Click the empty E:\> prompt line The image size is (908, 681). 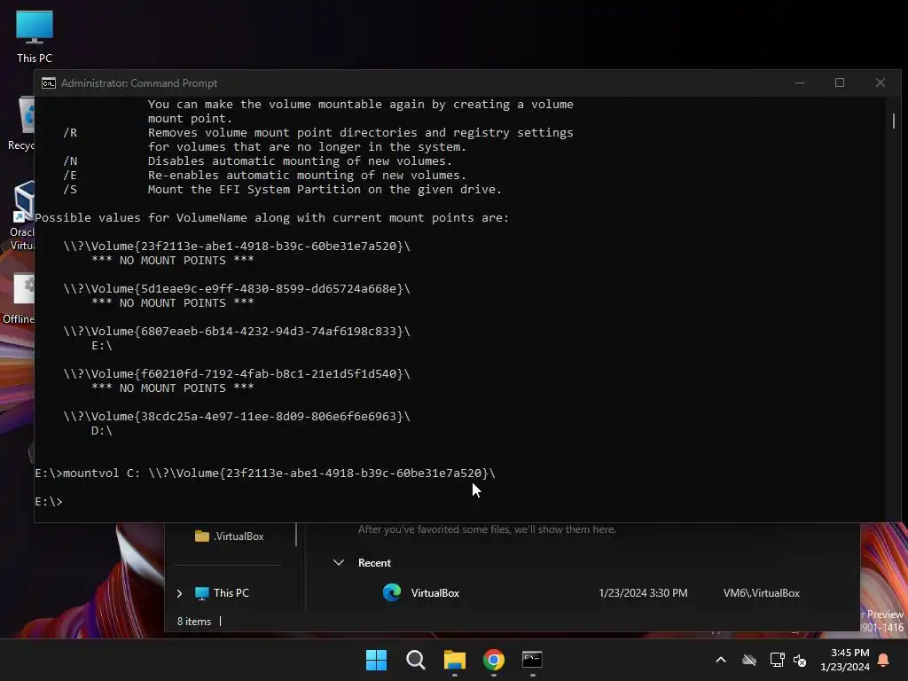[x=49, y=502]
